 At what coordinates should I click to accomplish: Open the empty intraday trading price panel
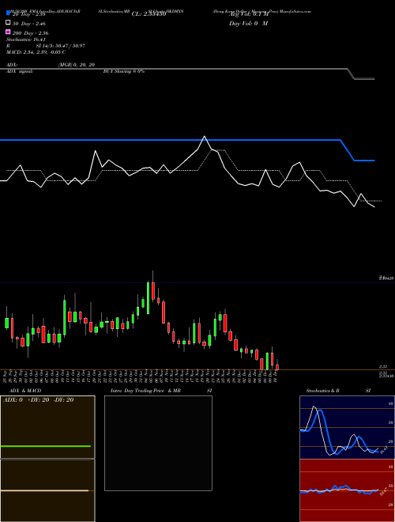coord(158,443)
